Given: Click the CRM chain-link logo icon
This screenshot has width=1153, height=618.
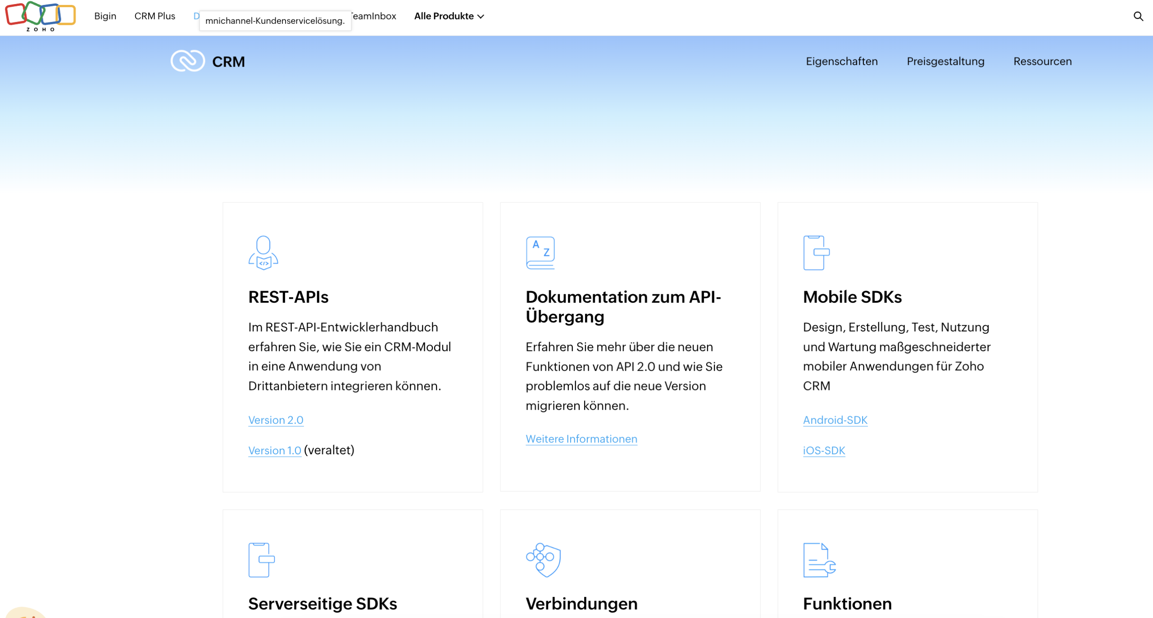Looking at the screenshot, I should point(187,61).
